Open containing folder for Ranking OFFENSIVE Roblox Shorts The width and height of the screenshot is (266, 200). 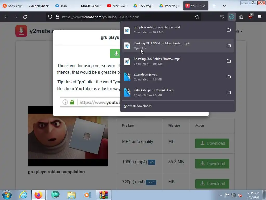(x=229, y=46)
